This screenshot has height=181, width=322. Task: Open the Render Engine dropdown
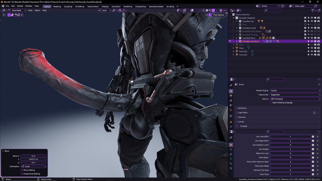295,90
